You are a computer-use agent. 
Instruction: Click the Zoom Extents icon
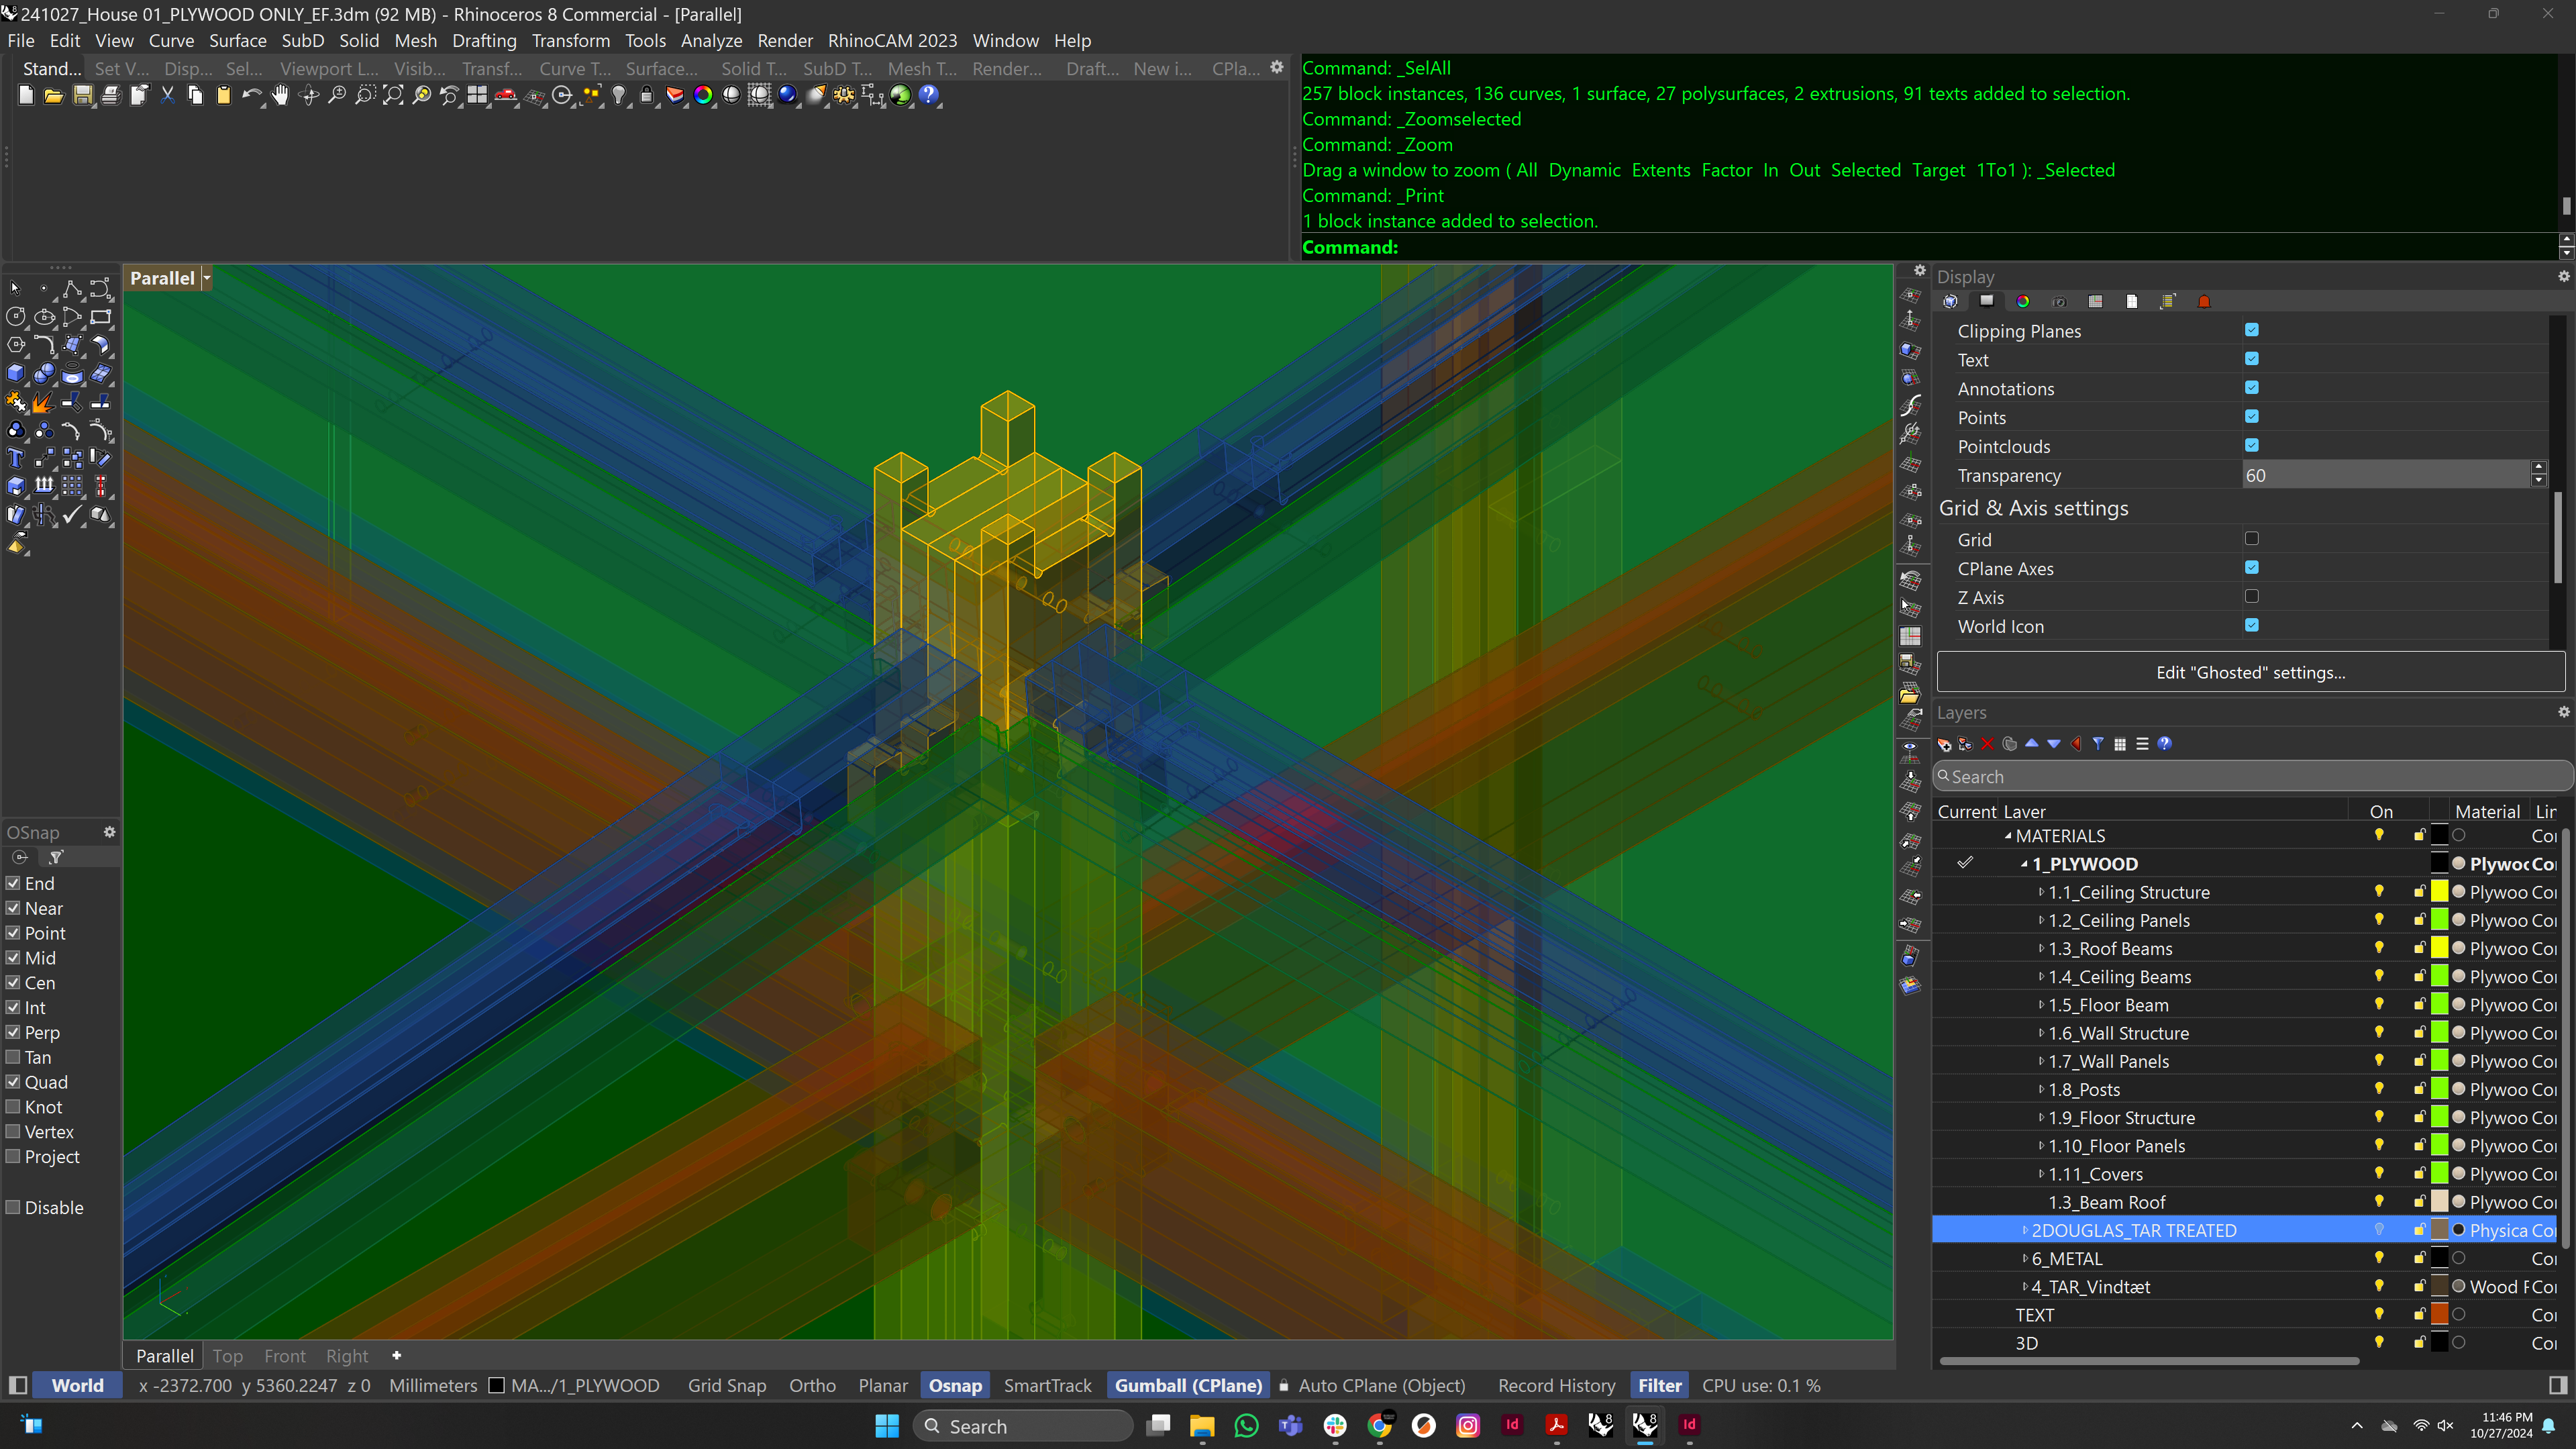click(393, 95)
